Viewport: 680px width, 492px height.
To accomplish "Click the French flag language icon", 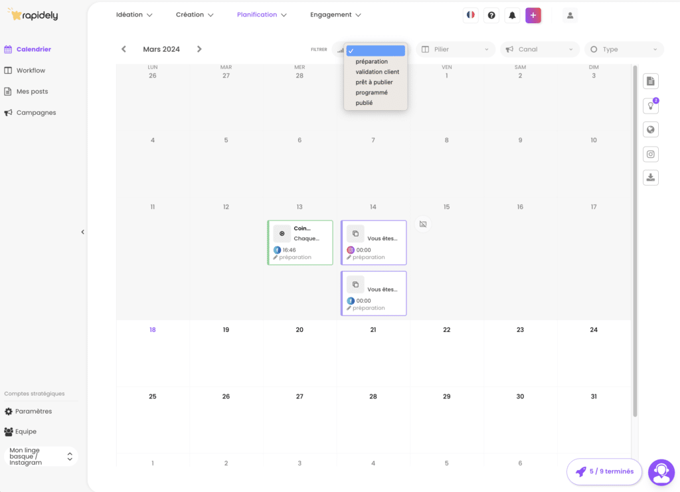I will pos(470,15).
